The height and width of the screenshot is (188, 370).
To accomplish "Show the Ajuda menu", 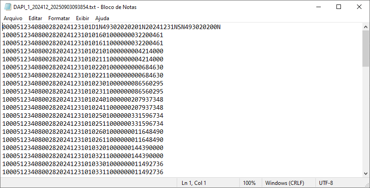I will (102, 18).
